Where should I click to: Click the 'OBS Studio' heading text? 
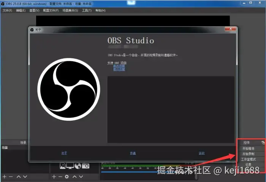[x=131, y=41]
